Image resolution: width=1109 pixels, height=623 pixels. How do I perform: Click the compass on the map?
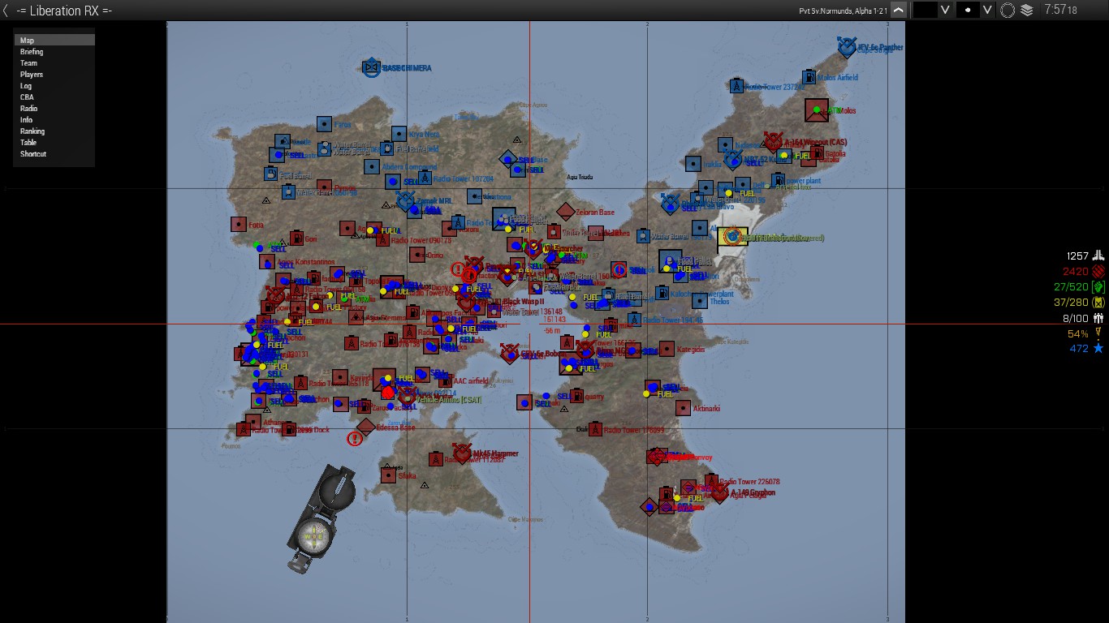[321, 518]
